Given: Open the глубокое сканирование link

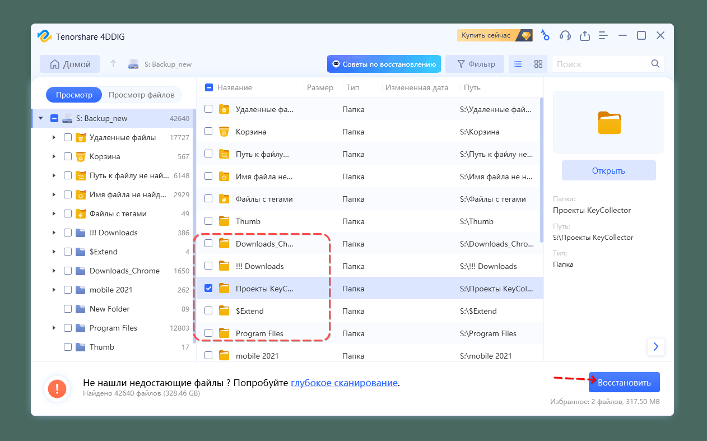Looking at the screenshot, I should (x=344, y=383).
